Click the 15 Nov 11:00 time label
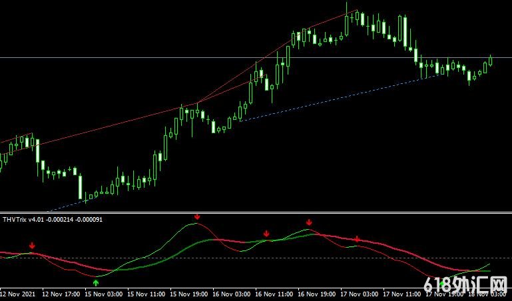512x301 pixels. tap(146, 294)
